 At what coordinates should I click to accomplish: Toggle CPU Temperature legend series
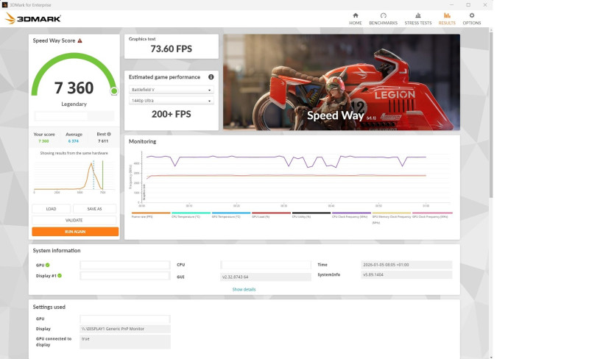coord(191,215)
